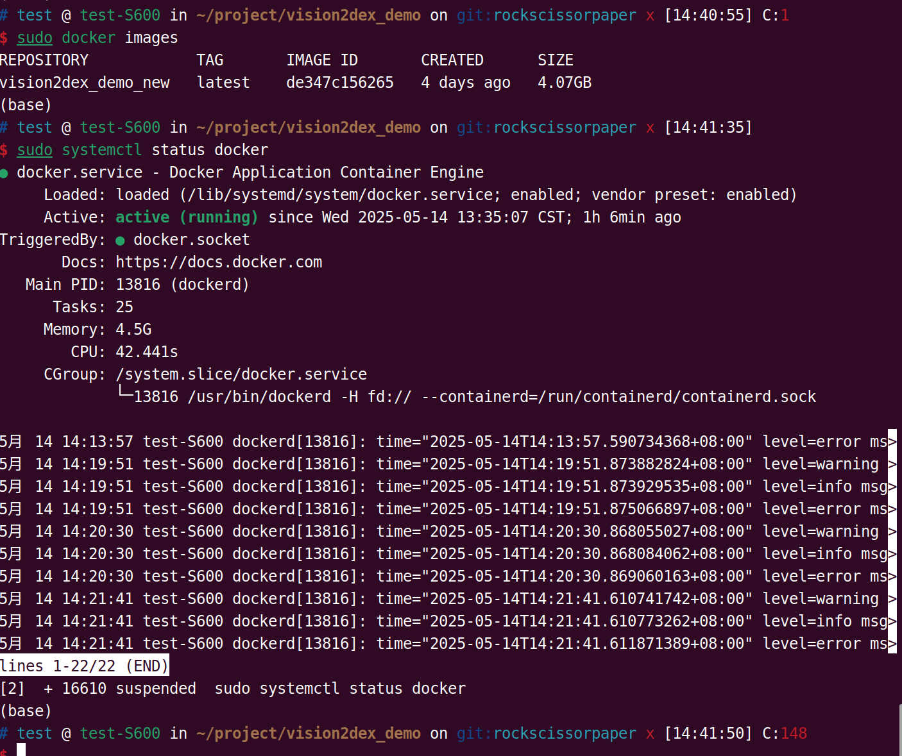The width and height of the screenshot is (902, 756).
Task: Click the lines 1-22/22 (END) pager status
Action: pyautogui.click(x=84, y=666)
